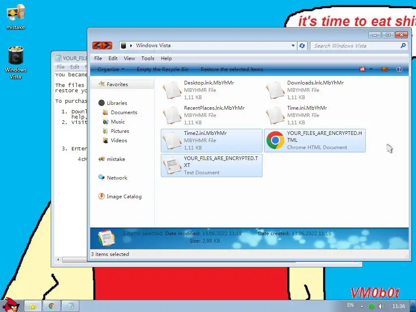The height and width of the screenshot is (312, 416).
Task: Change the view icon in toolbar
Action: click(362, 69)
